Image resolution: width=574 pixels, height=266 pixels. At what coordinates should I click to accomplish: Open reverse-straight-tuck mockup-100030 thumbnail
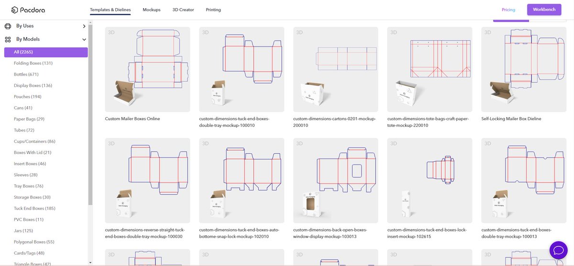(147, 180)
